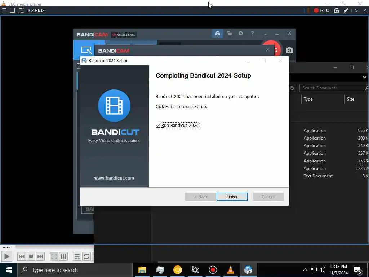
Task: Click Finish to close Setup
Action: [232, 197]
